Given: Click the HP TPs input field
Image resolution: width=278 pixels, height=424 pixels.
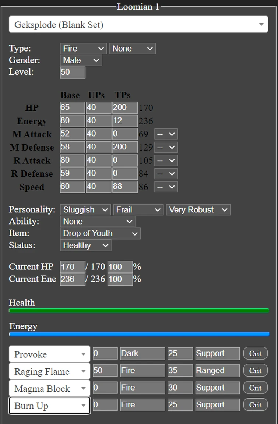Looking at the screenshot, I should pyautogui.click(x=125, y=108).
